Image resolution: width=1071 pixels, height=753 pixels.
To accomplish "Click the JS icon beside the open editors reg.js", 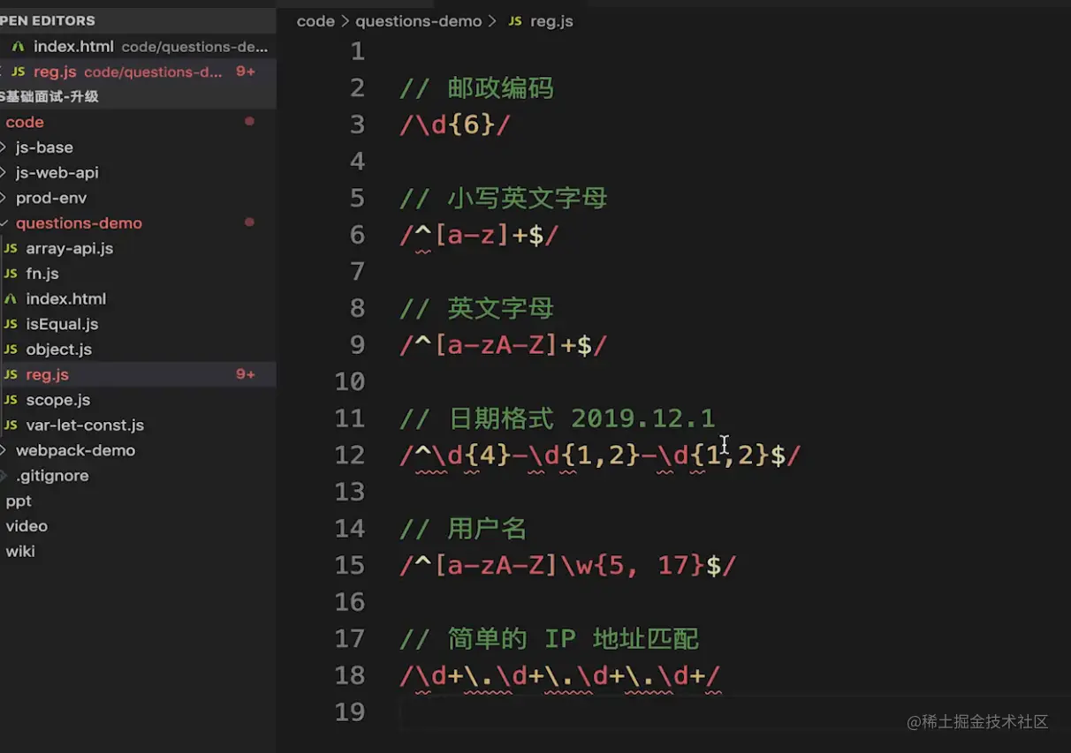I will pyautogui.click(x=18, y=72).
